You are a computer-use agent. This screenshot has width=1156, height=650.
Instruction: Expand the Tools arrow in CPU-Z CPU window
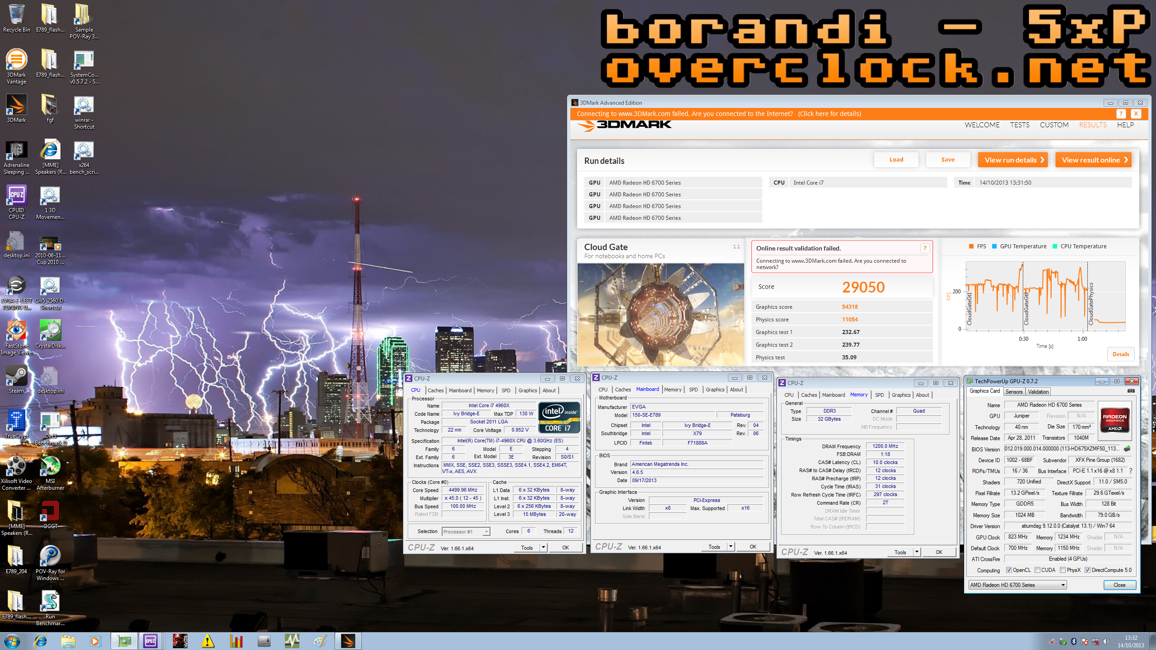pos(543,548)
